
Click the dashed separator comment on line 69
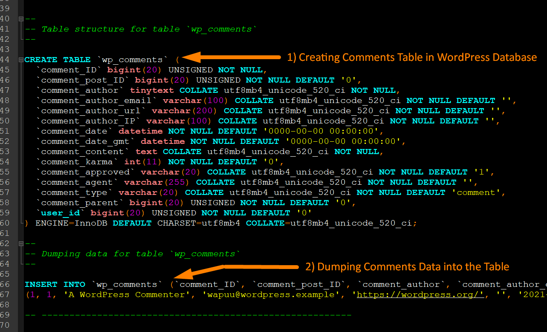[x=188, y=315]
